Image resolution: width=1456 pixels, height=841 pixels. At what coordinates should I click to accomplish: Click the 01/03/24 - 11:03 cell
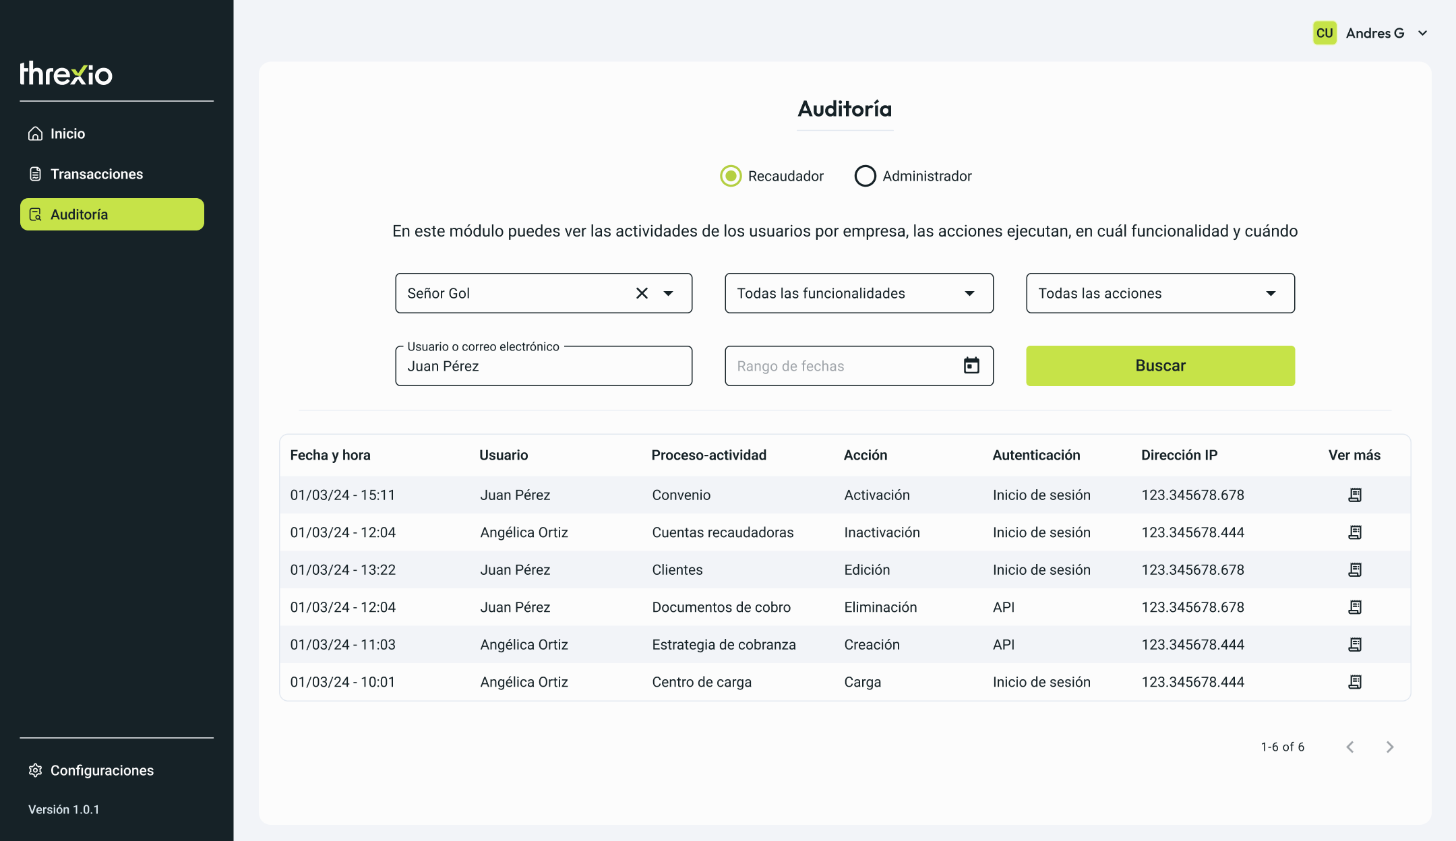342,645
